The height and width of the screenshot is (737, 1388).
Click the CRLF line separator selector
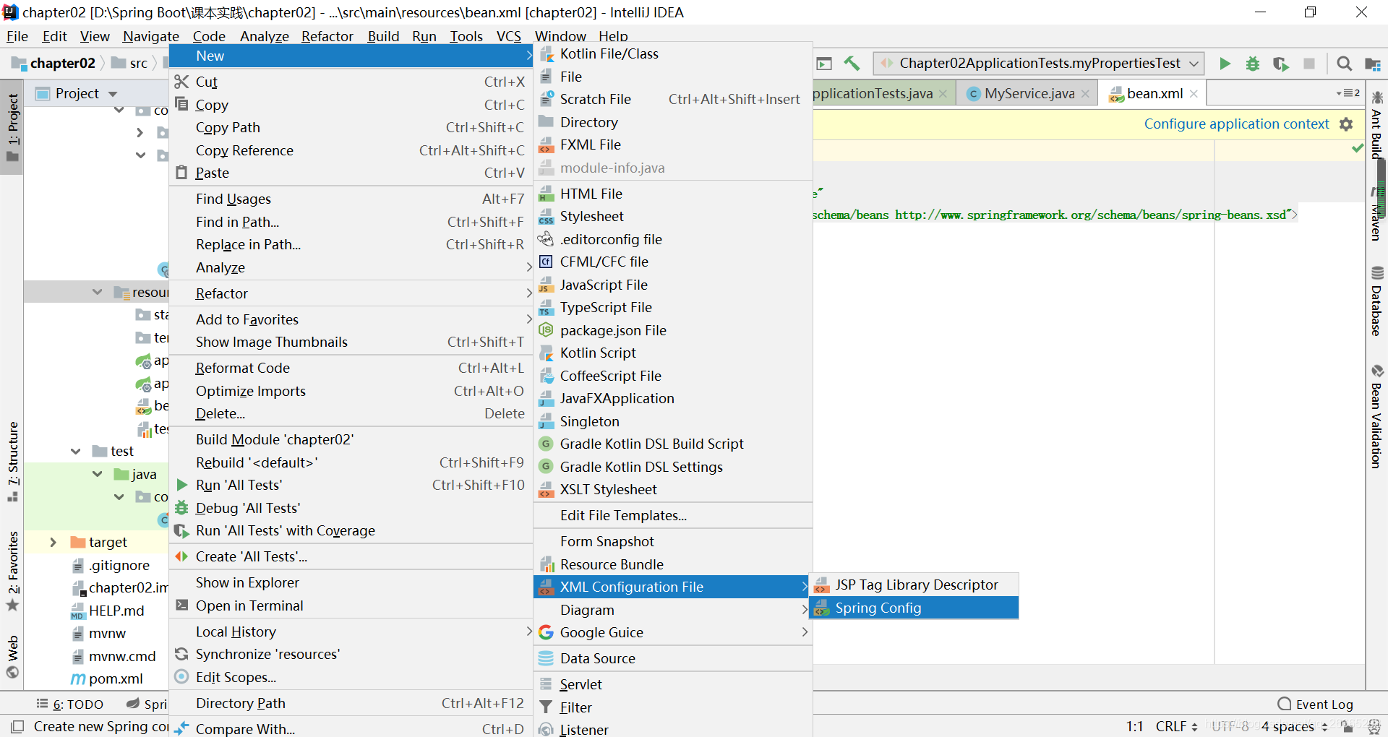[1177, 726]
